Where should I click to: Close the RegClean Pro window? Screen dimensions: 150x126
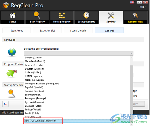pyautogui.click(x=145, y=2)
